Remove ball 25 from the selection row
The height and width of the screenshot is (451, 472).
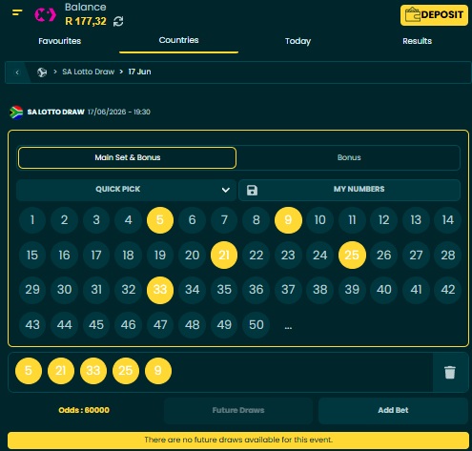(x=126, y=371)
